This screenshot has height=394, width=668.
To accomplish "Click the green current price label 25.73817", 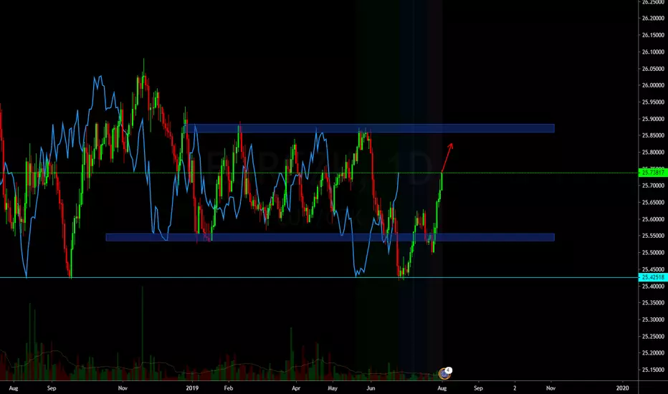I will point(653,173).
